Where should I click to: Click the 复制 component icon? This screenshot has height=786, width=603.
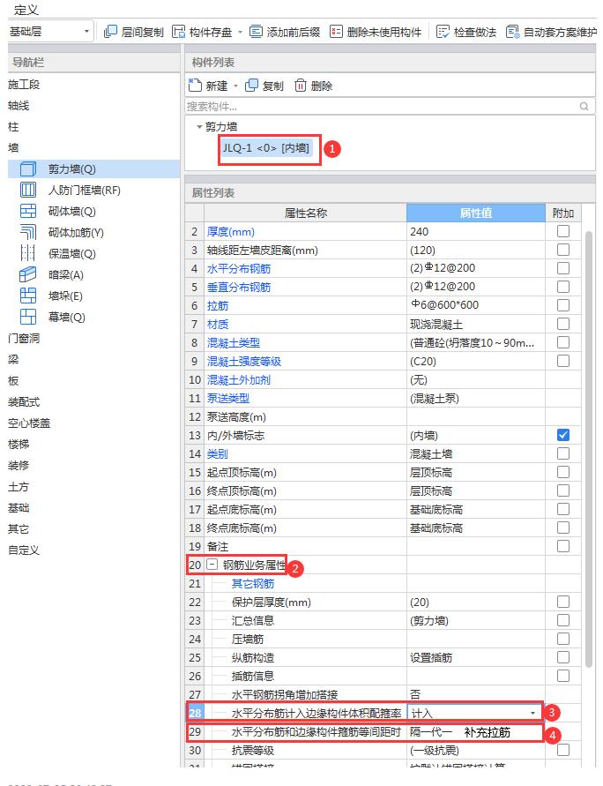pyautogui.click(x=251, y=86)
